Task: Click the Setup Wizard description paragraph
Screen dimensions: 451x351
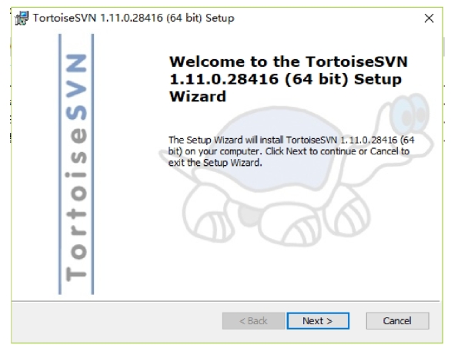Action: (292, 151)
